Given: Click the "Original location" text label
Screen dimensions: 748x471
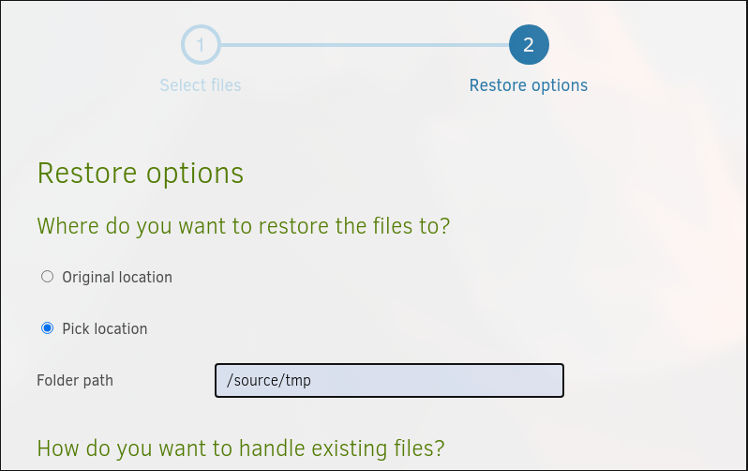Looking at the screenshot, I should click(x=117, y=277).
